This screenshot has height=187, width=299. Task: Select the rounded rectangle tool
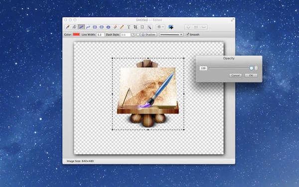(102, 27)
